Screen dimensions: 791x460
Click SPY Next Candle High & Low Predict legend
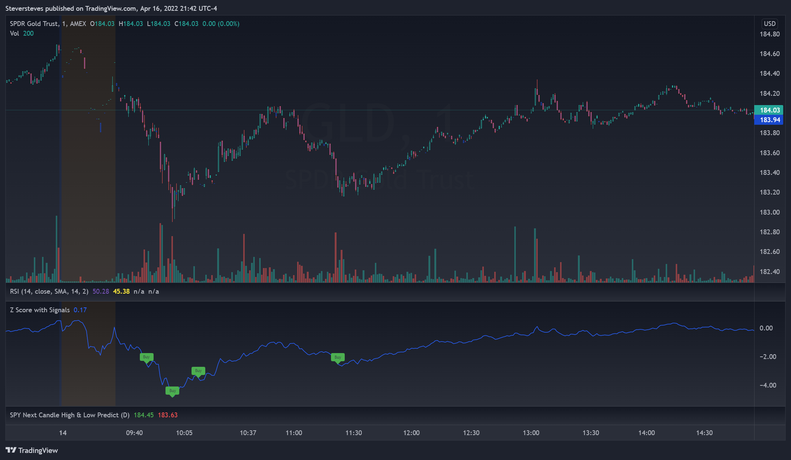click(x=70, y=415)
